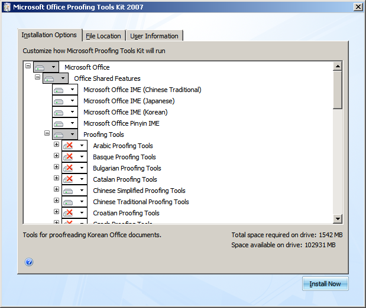Viewport: 366px width, 308px height.
Task: Select the Installation Options tab
Action: click(49, 35)
